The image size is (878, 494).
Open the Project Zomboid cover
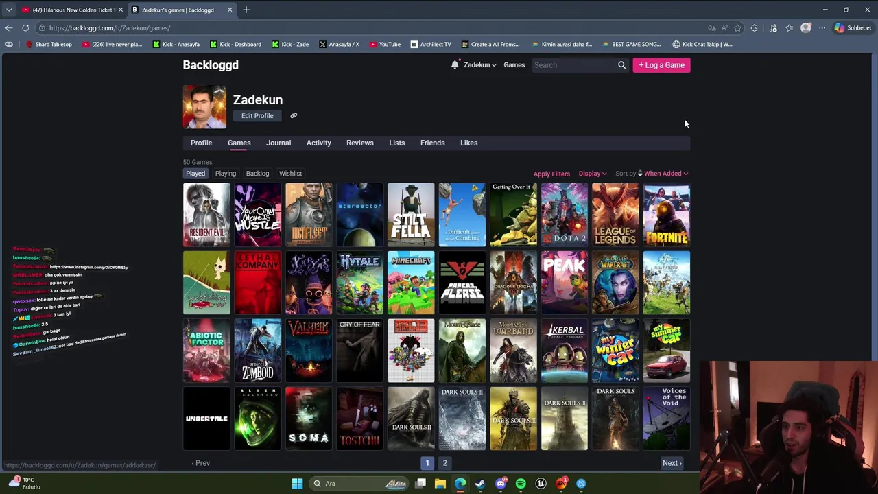[258, 351]
